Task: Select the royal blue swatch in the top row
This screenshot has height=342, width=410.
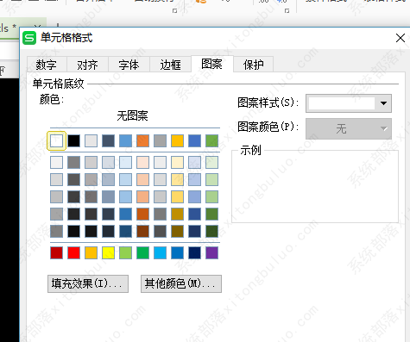Action: 194,140
